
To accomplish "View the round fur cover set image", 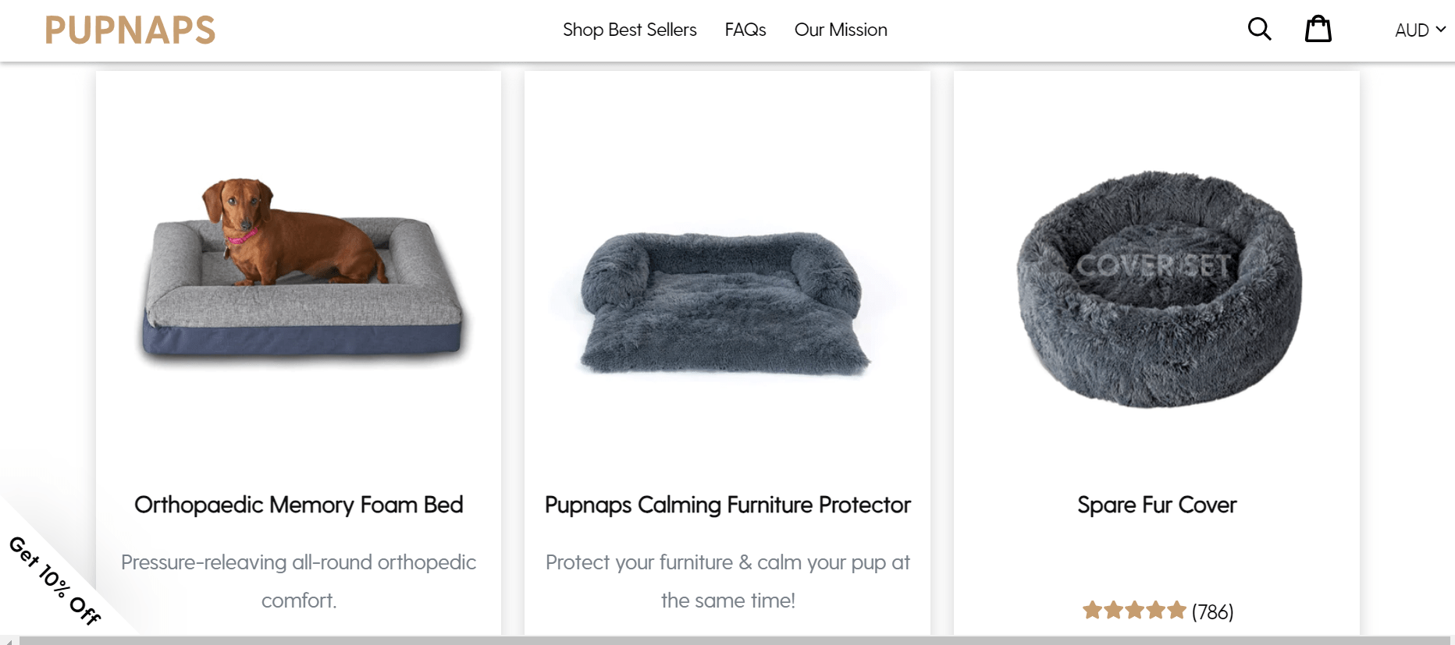I will point(1158,289).
